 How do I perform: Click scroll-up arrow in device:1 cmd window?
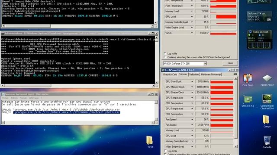156,37
